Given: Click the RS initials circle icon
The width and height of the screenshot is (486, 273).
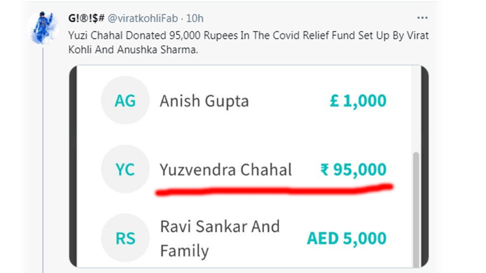Looking at the screenshot, I should click(x=125, y=238).
